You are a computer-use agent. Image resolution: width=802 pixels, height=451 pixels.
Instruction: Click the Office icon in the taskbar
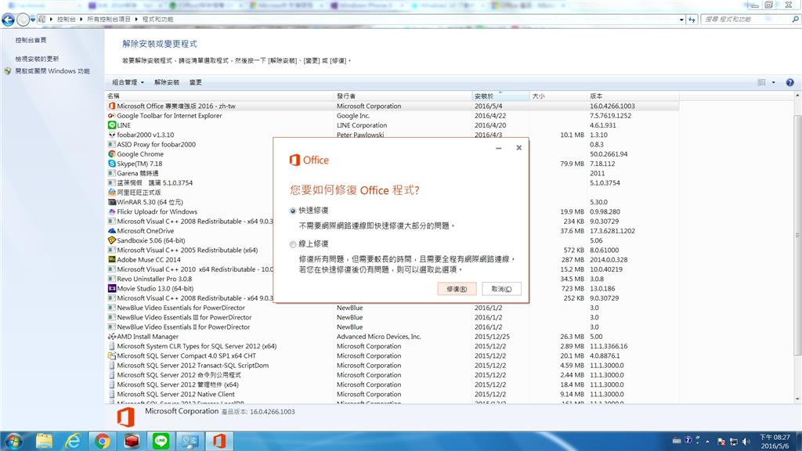(219, 441)
